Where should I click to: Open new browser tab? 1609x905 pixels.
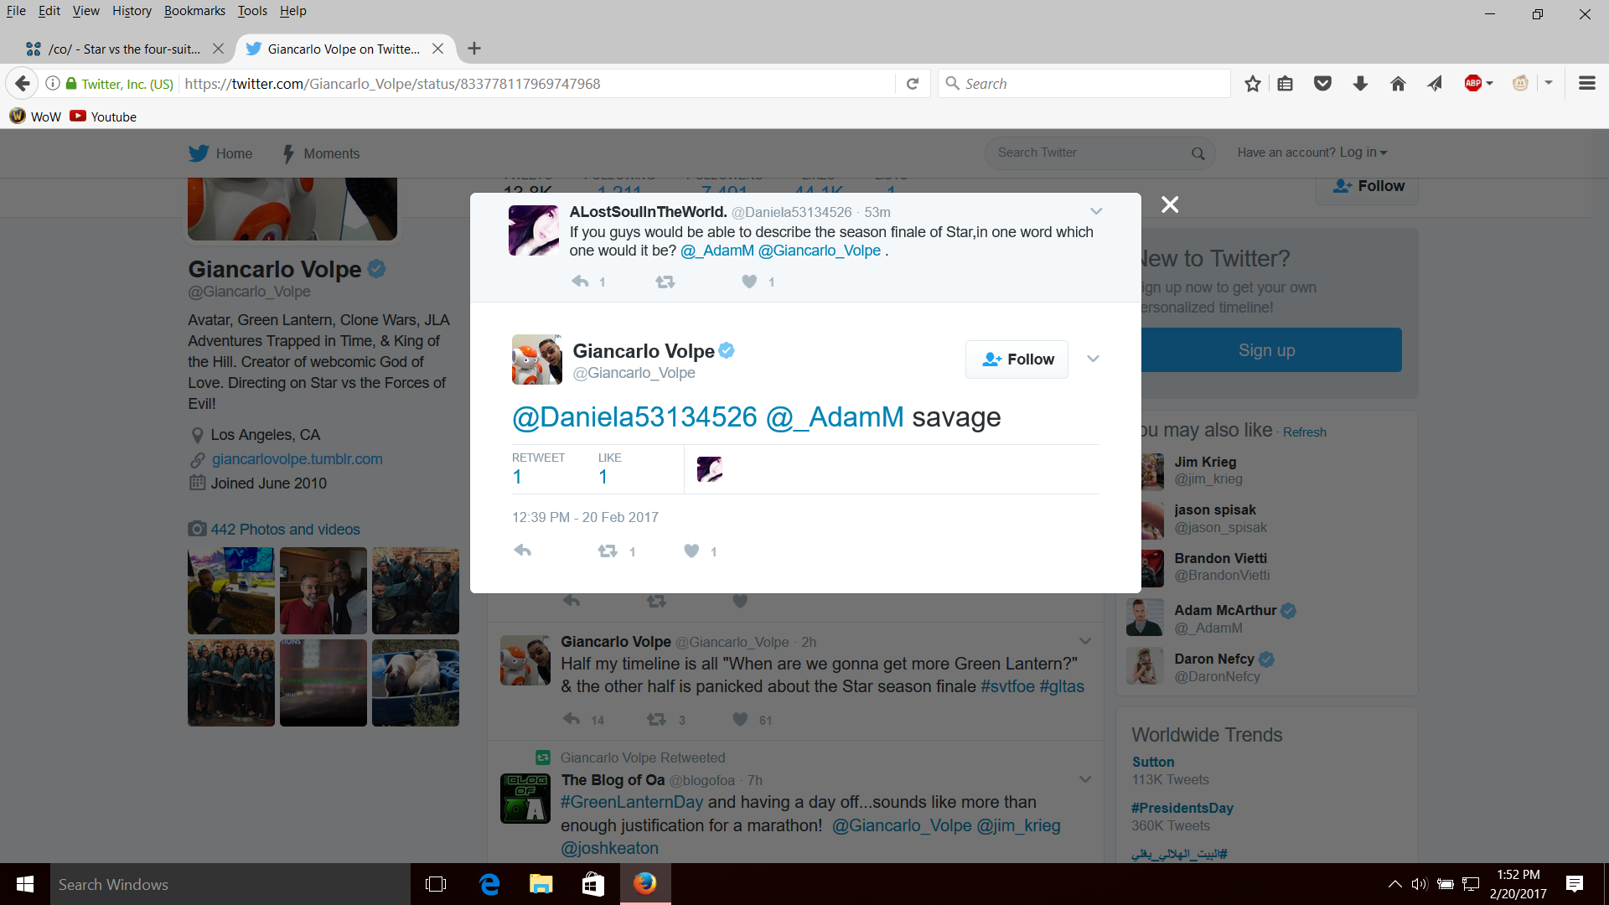[474, 49]
